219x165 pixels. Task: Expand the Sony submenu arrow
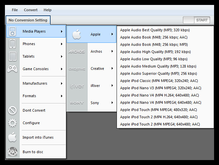pyautogui.click(x=112, y=102)
